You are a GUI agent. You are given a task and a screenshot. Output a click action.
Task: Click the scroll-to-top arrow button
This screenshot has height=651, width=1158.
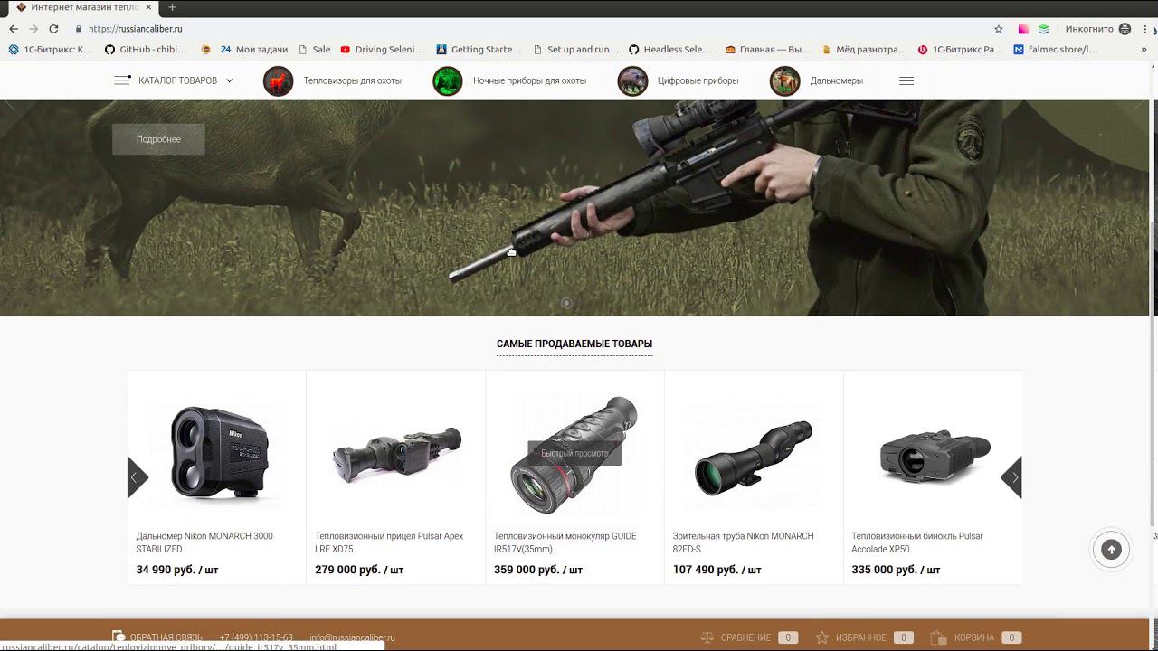(x=1111, y=549)
